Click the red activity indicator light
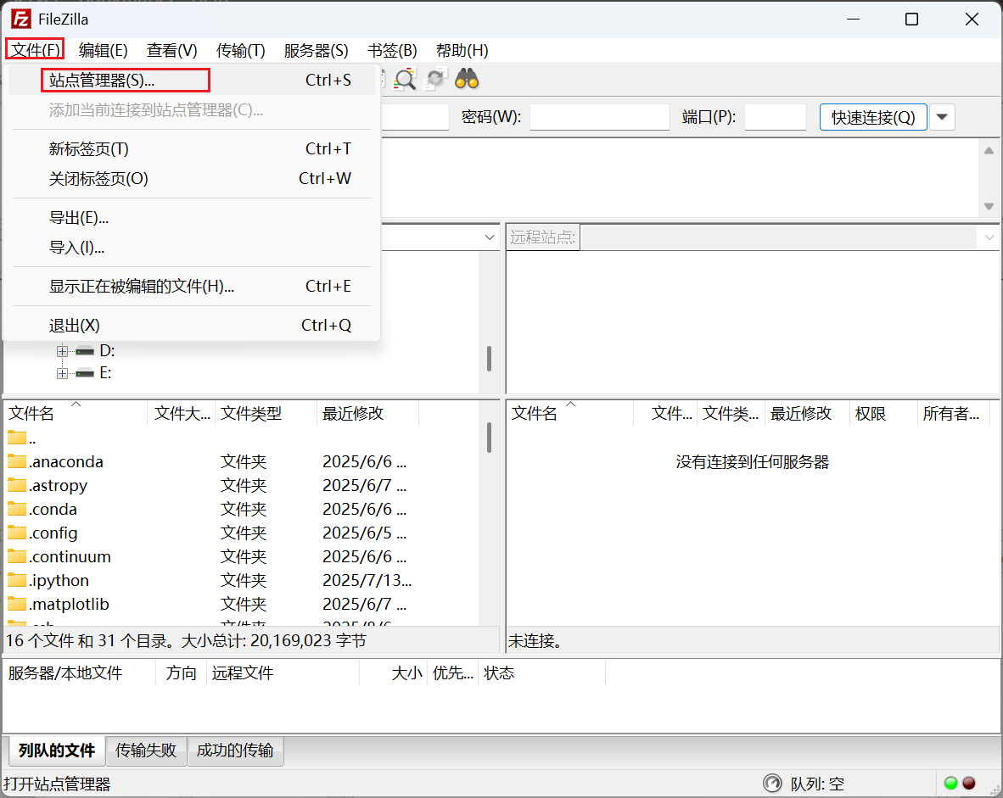The height and width of the screenshot is (798, 1003). click(969, 784)
